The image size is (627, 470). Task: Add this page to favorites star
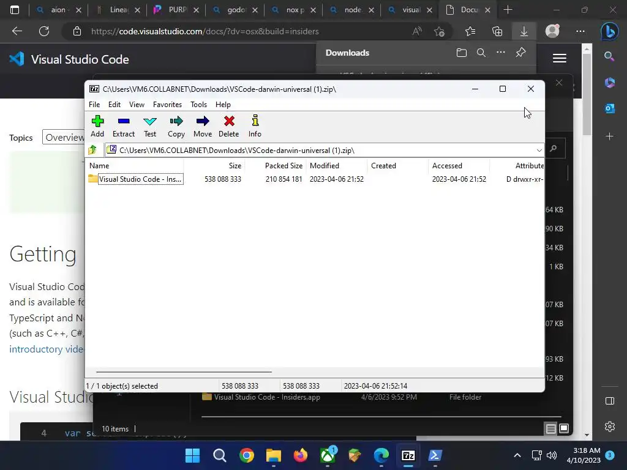[x=439, y=31]
